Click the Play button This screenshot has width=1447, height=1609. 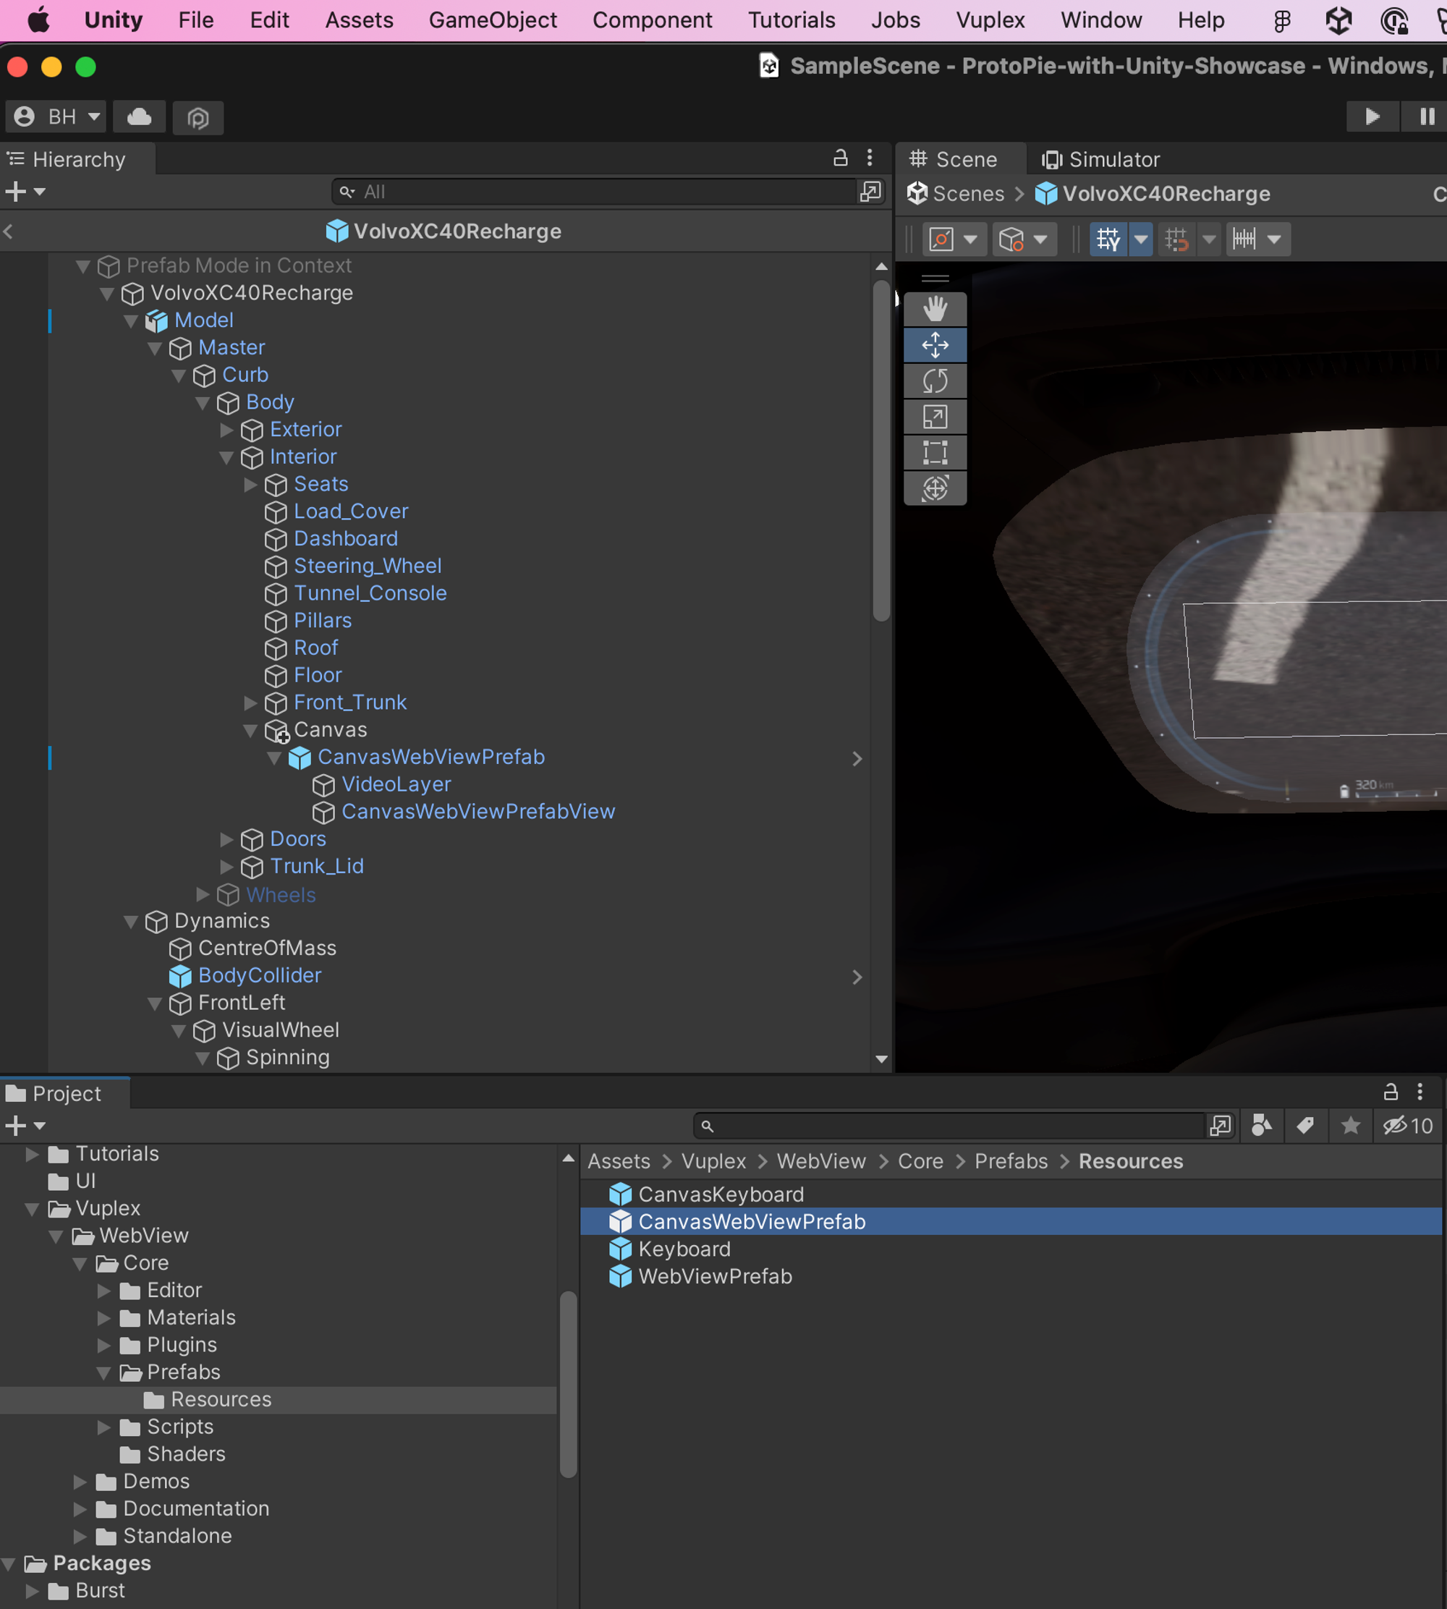click(x=1372, y=117)
